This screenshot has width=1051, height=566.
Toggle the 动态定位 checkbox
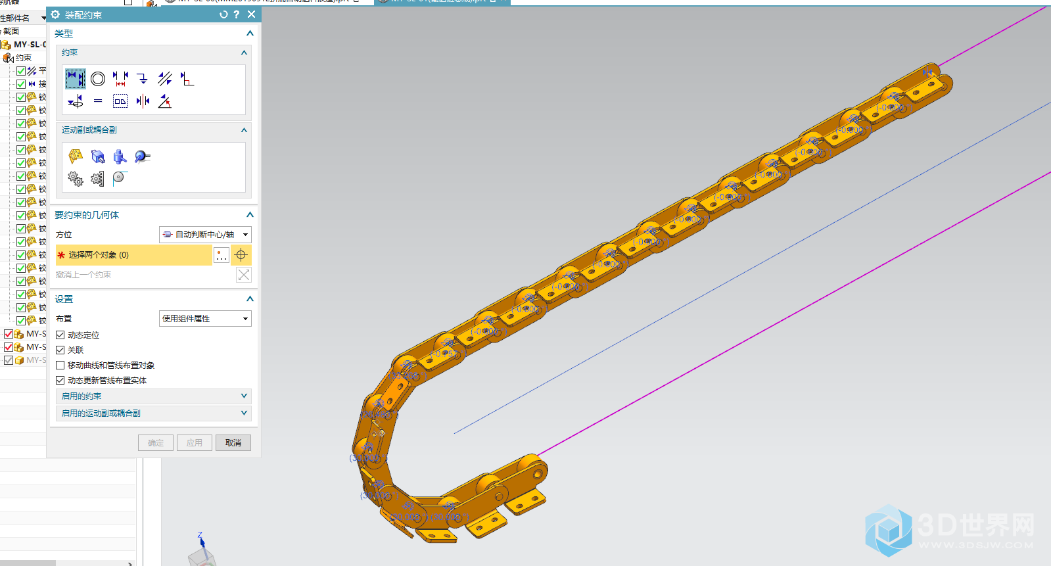60,335
